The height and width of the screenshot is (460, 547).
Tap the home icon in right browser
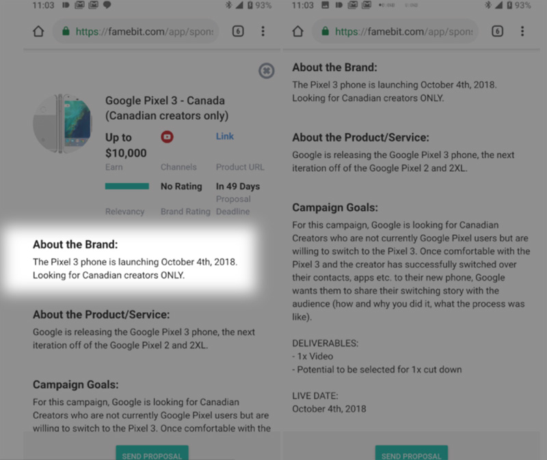297,31
